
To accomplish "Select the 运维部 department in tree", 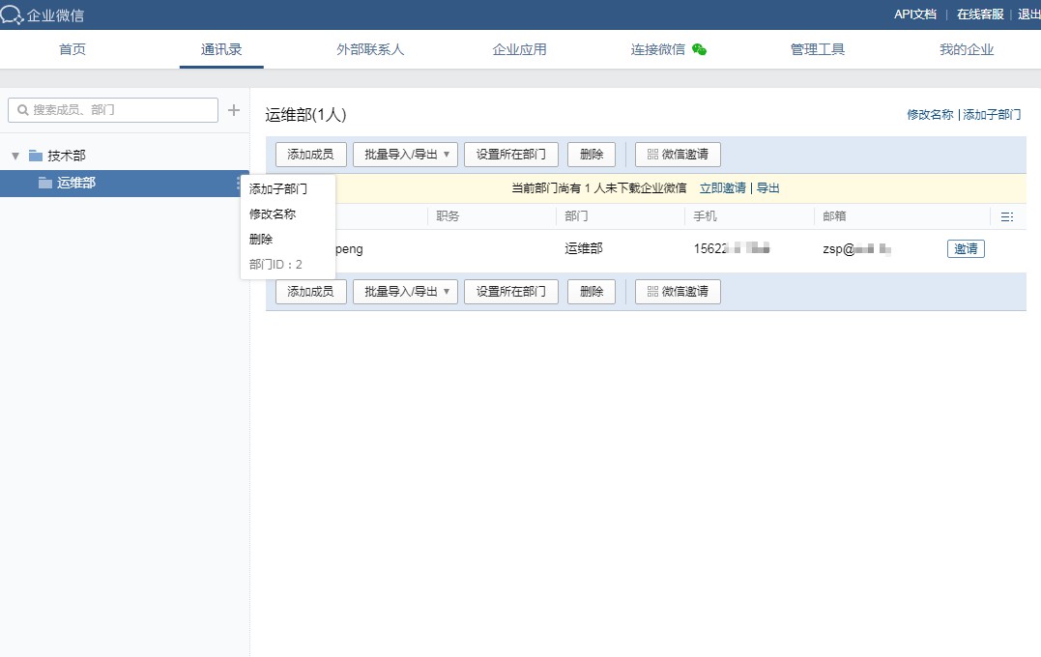I will tap(75, 184).
